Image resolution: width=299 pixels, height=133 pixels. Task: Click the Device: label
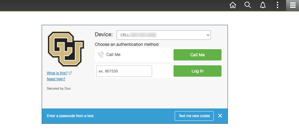(104, 34)
